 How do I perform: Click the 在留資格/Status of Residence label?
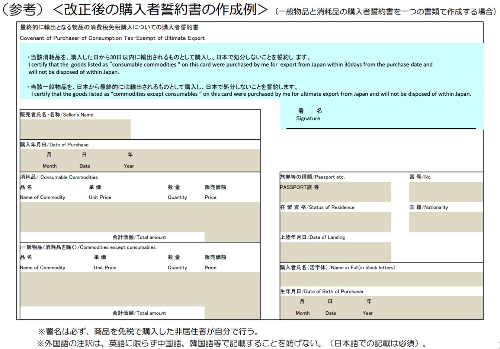317,207
